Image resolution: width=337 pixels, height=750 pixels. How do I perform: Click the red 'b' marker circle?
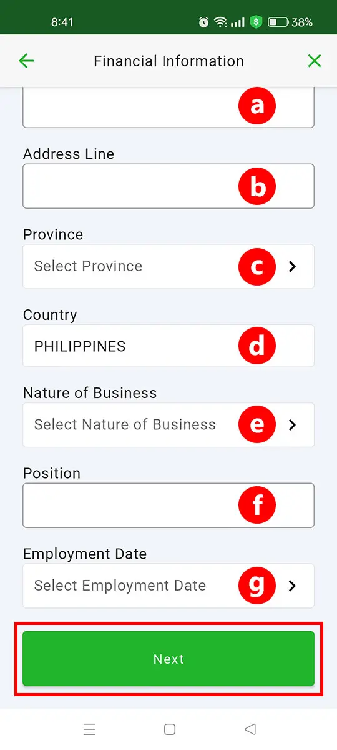click(x=257, y=186)
